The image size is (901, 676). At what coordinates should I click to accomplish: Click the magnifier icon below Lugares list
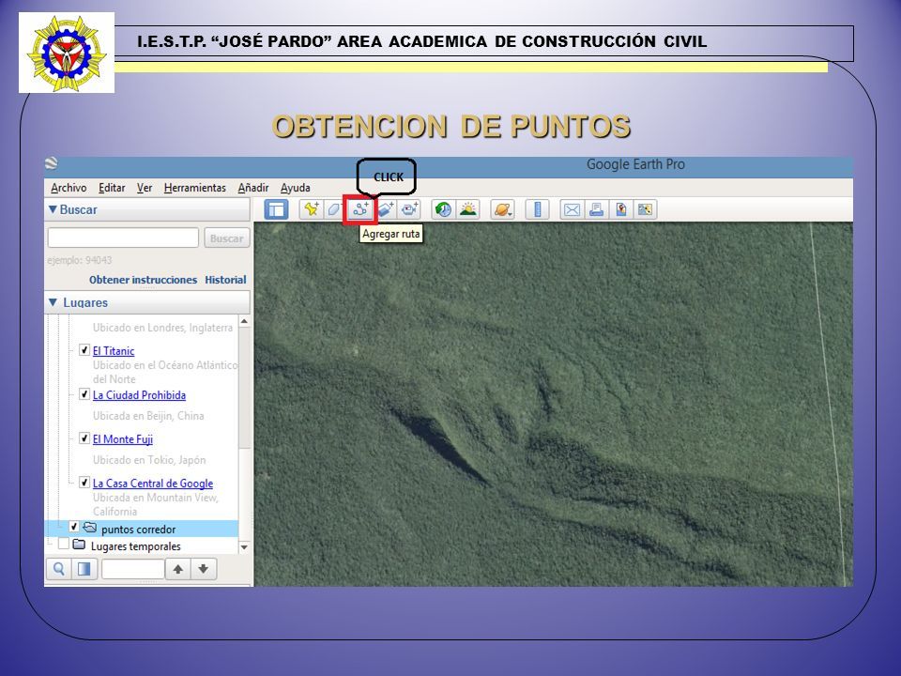click(58, 569)
